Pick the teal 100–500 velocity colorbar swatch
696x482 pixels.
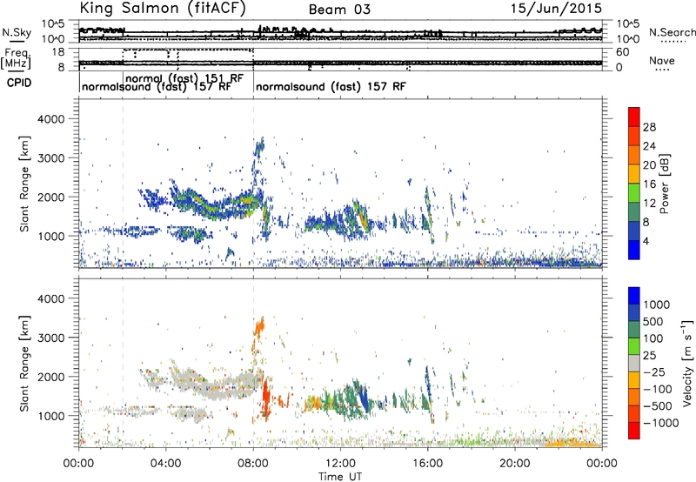pyautogui.click(x=634, y=330)
